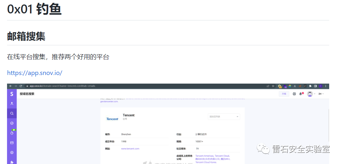Open the puzzle piece icon in Snov sidebar
This screenshot has height=164, width=341.
coord(12,162)
